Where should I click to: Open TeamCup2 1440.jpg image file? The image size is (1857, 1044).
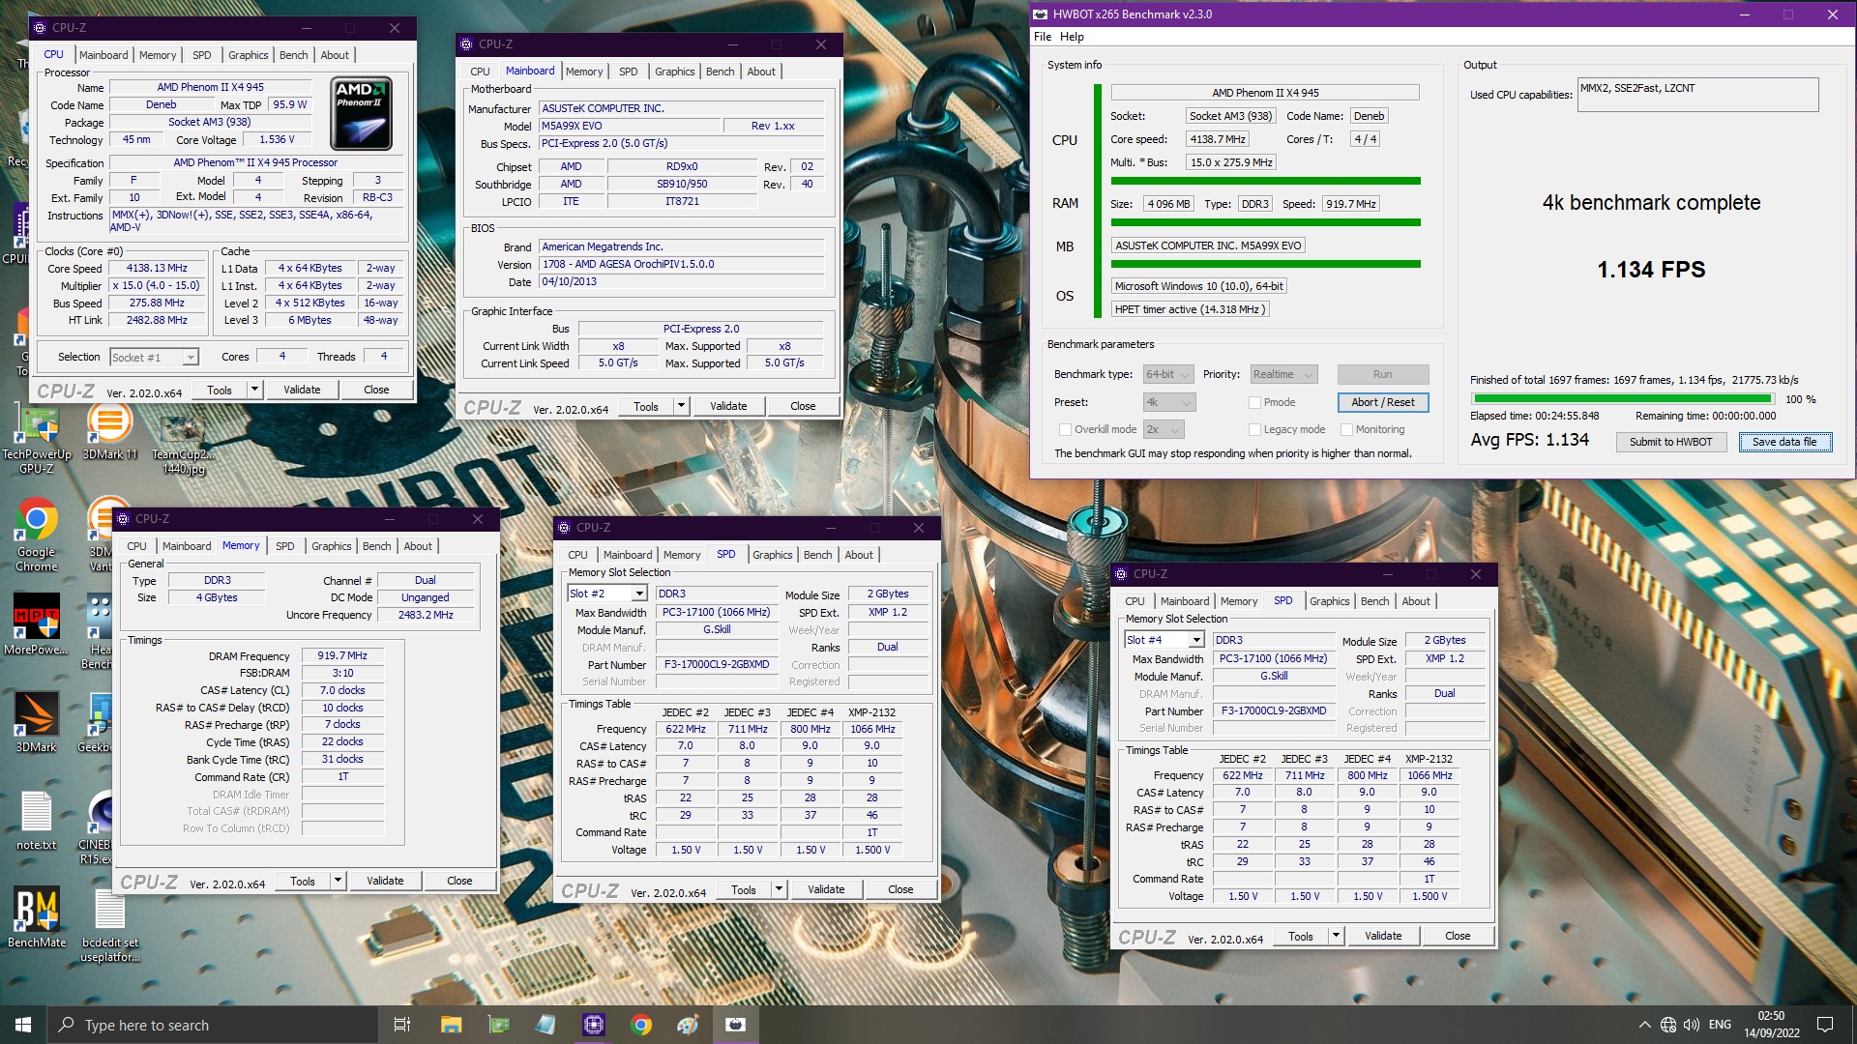pos(183,443)
